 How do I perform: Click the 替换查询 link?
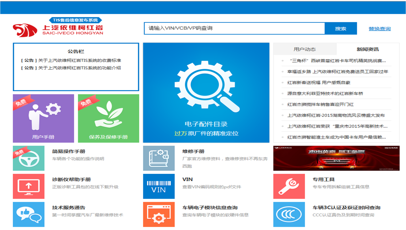[x=380, y=29]
